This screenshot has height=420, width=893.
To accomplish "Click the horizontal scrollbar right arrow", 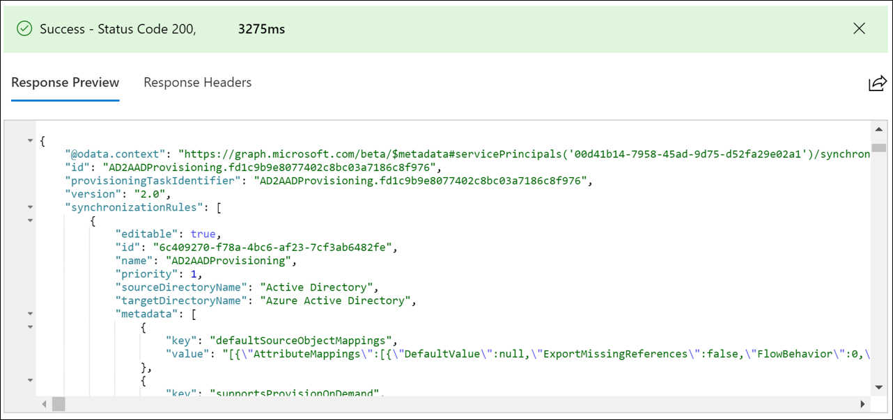I will (x=864, y=403).
